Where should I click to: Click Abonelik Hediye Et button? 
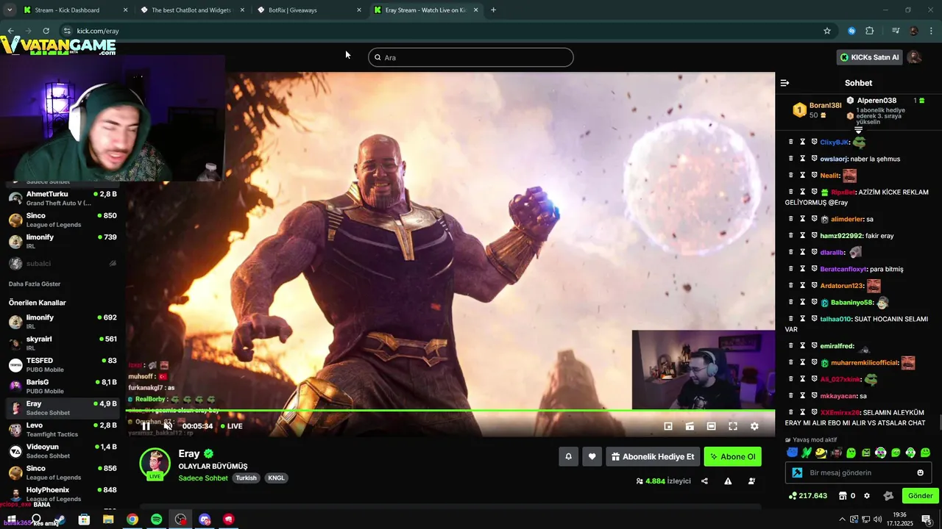pyautogui.click(x=653, y=456)
